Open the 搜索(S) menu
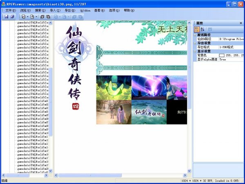245x184 pixels. tap(40, 11)
